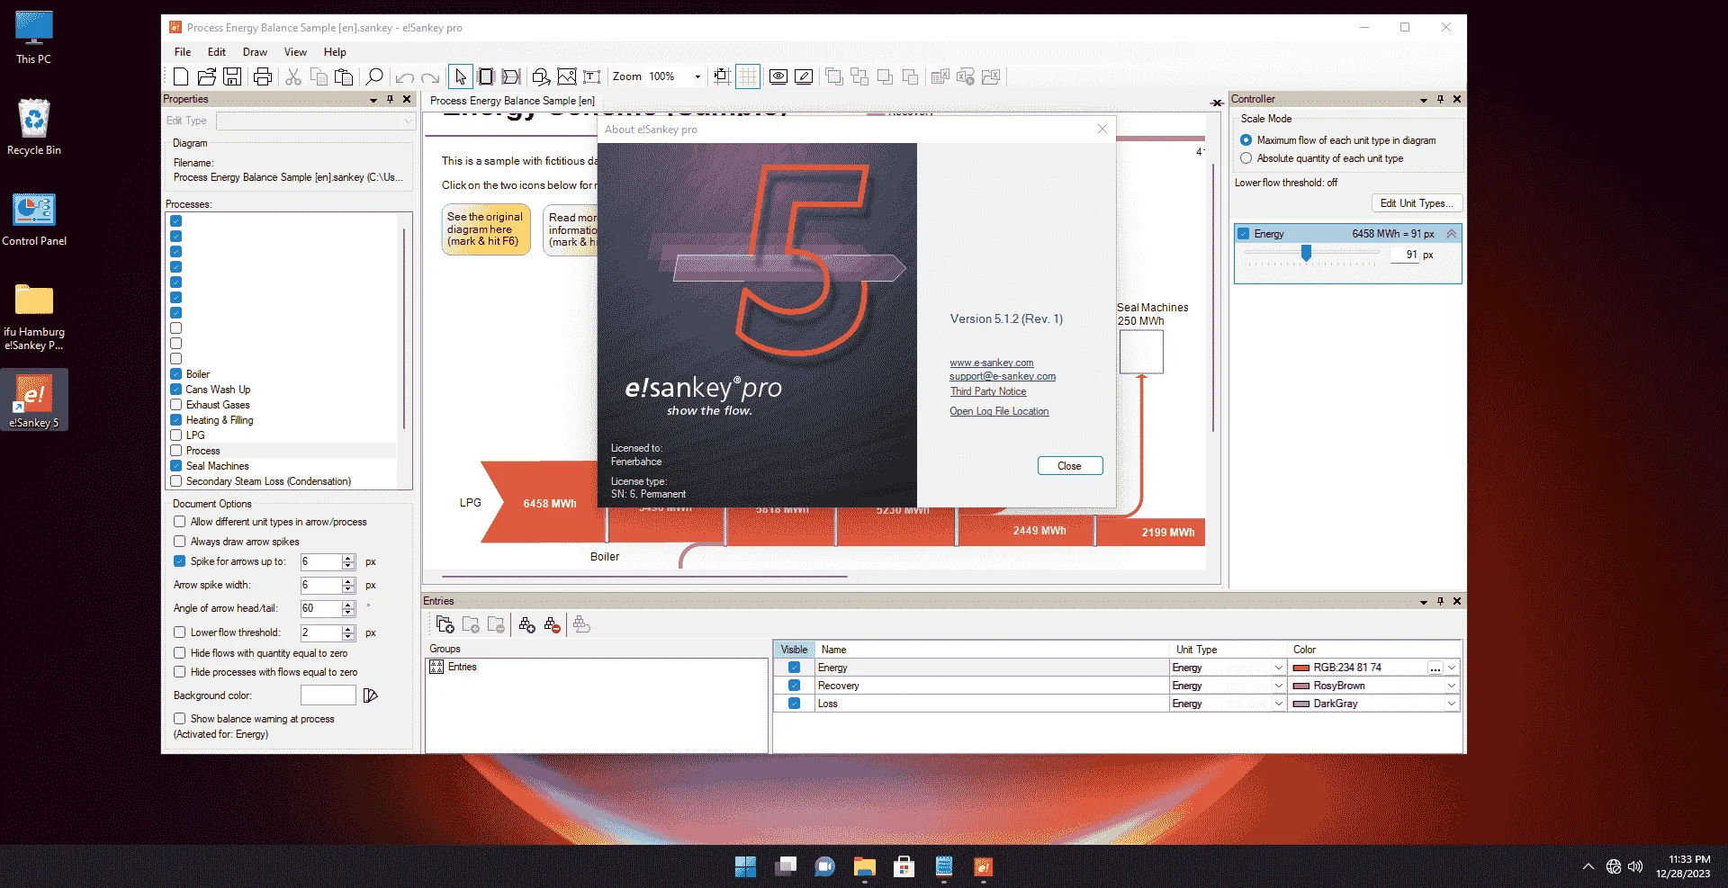The image size is (1728, 888).
Task: Select the Insert Image tool icon
Action: pos(567,76)
